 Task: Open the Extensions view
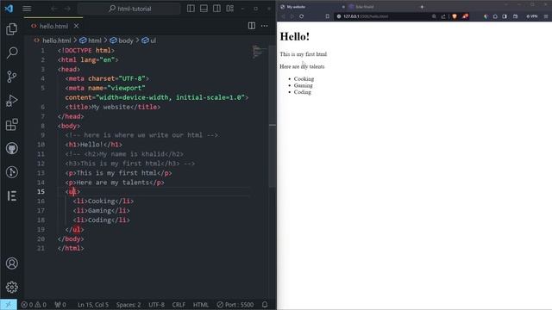pos(11,124)
